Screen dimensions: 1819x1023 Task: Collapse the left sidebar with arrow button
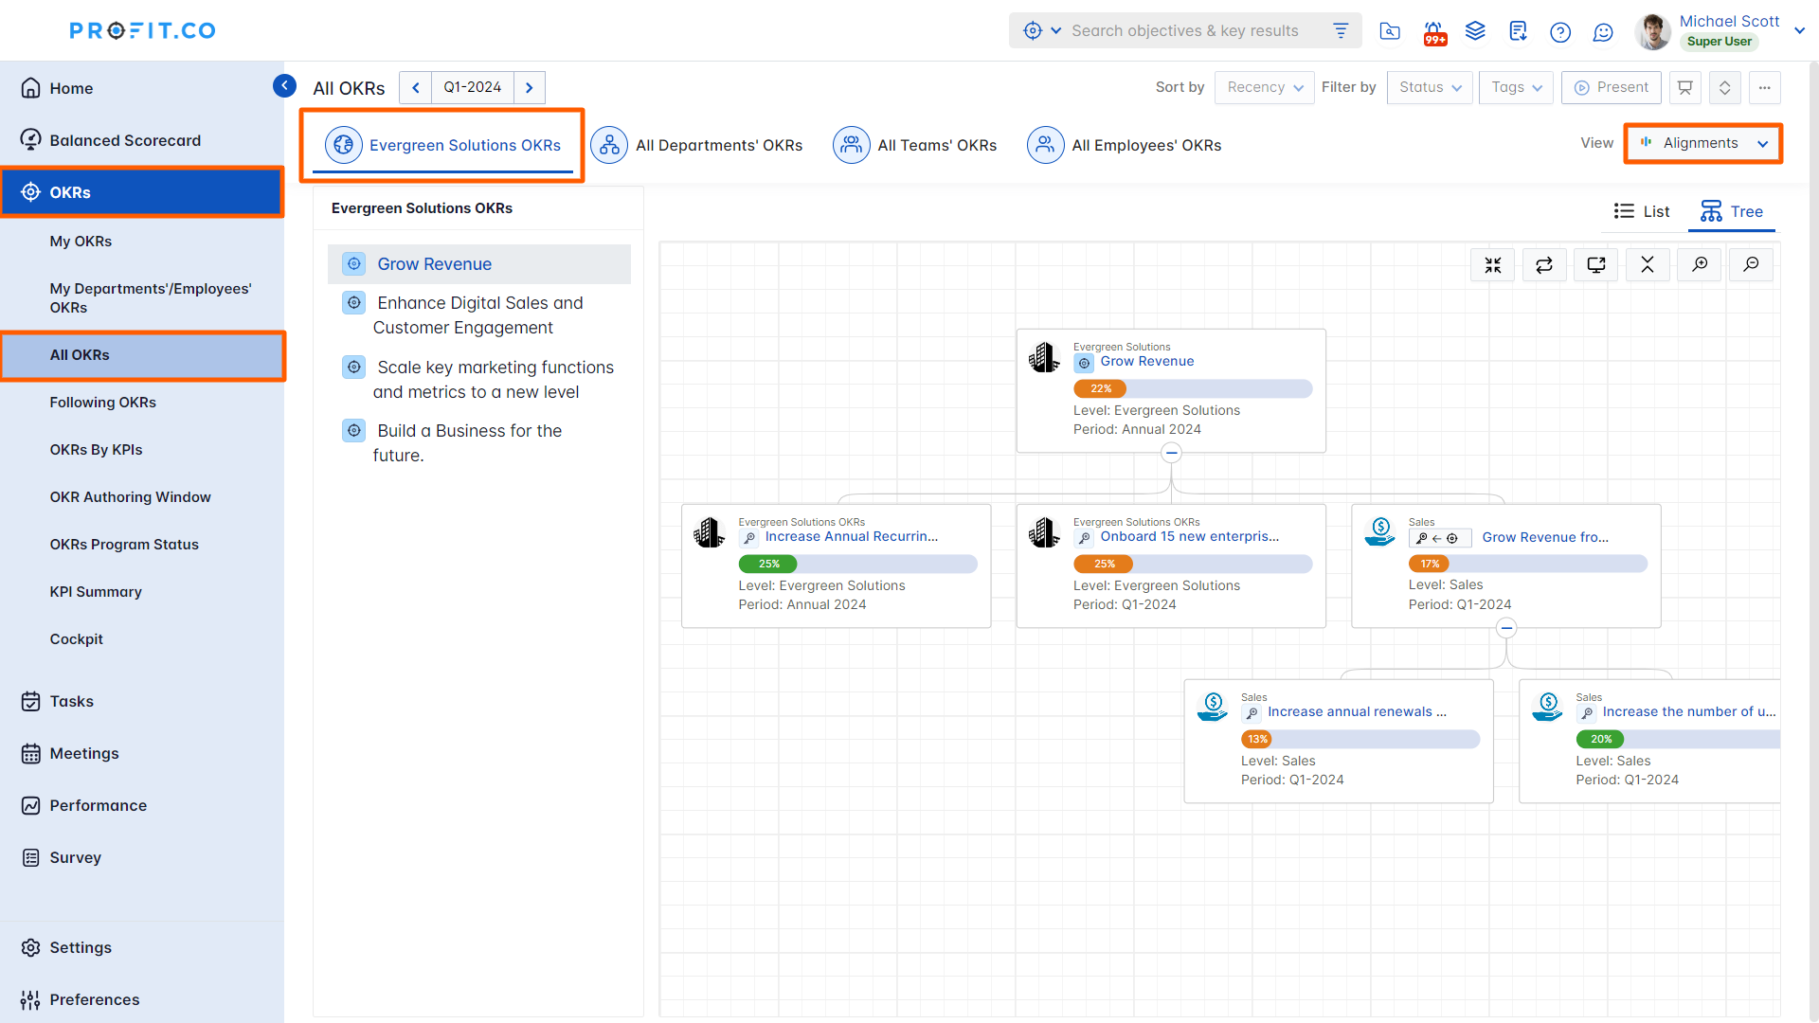[x=284, y=86]
